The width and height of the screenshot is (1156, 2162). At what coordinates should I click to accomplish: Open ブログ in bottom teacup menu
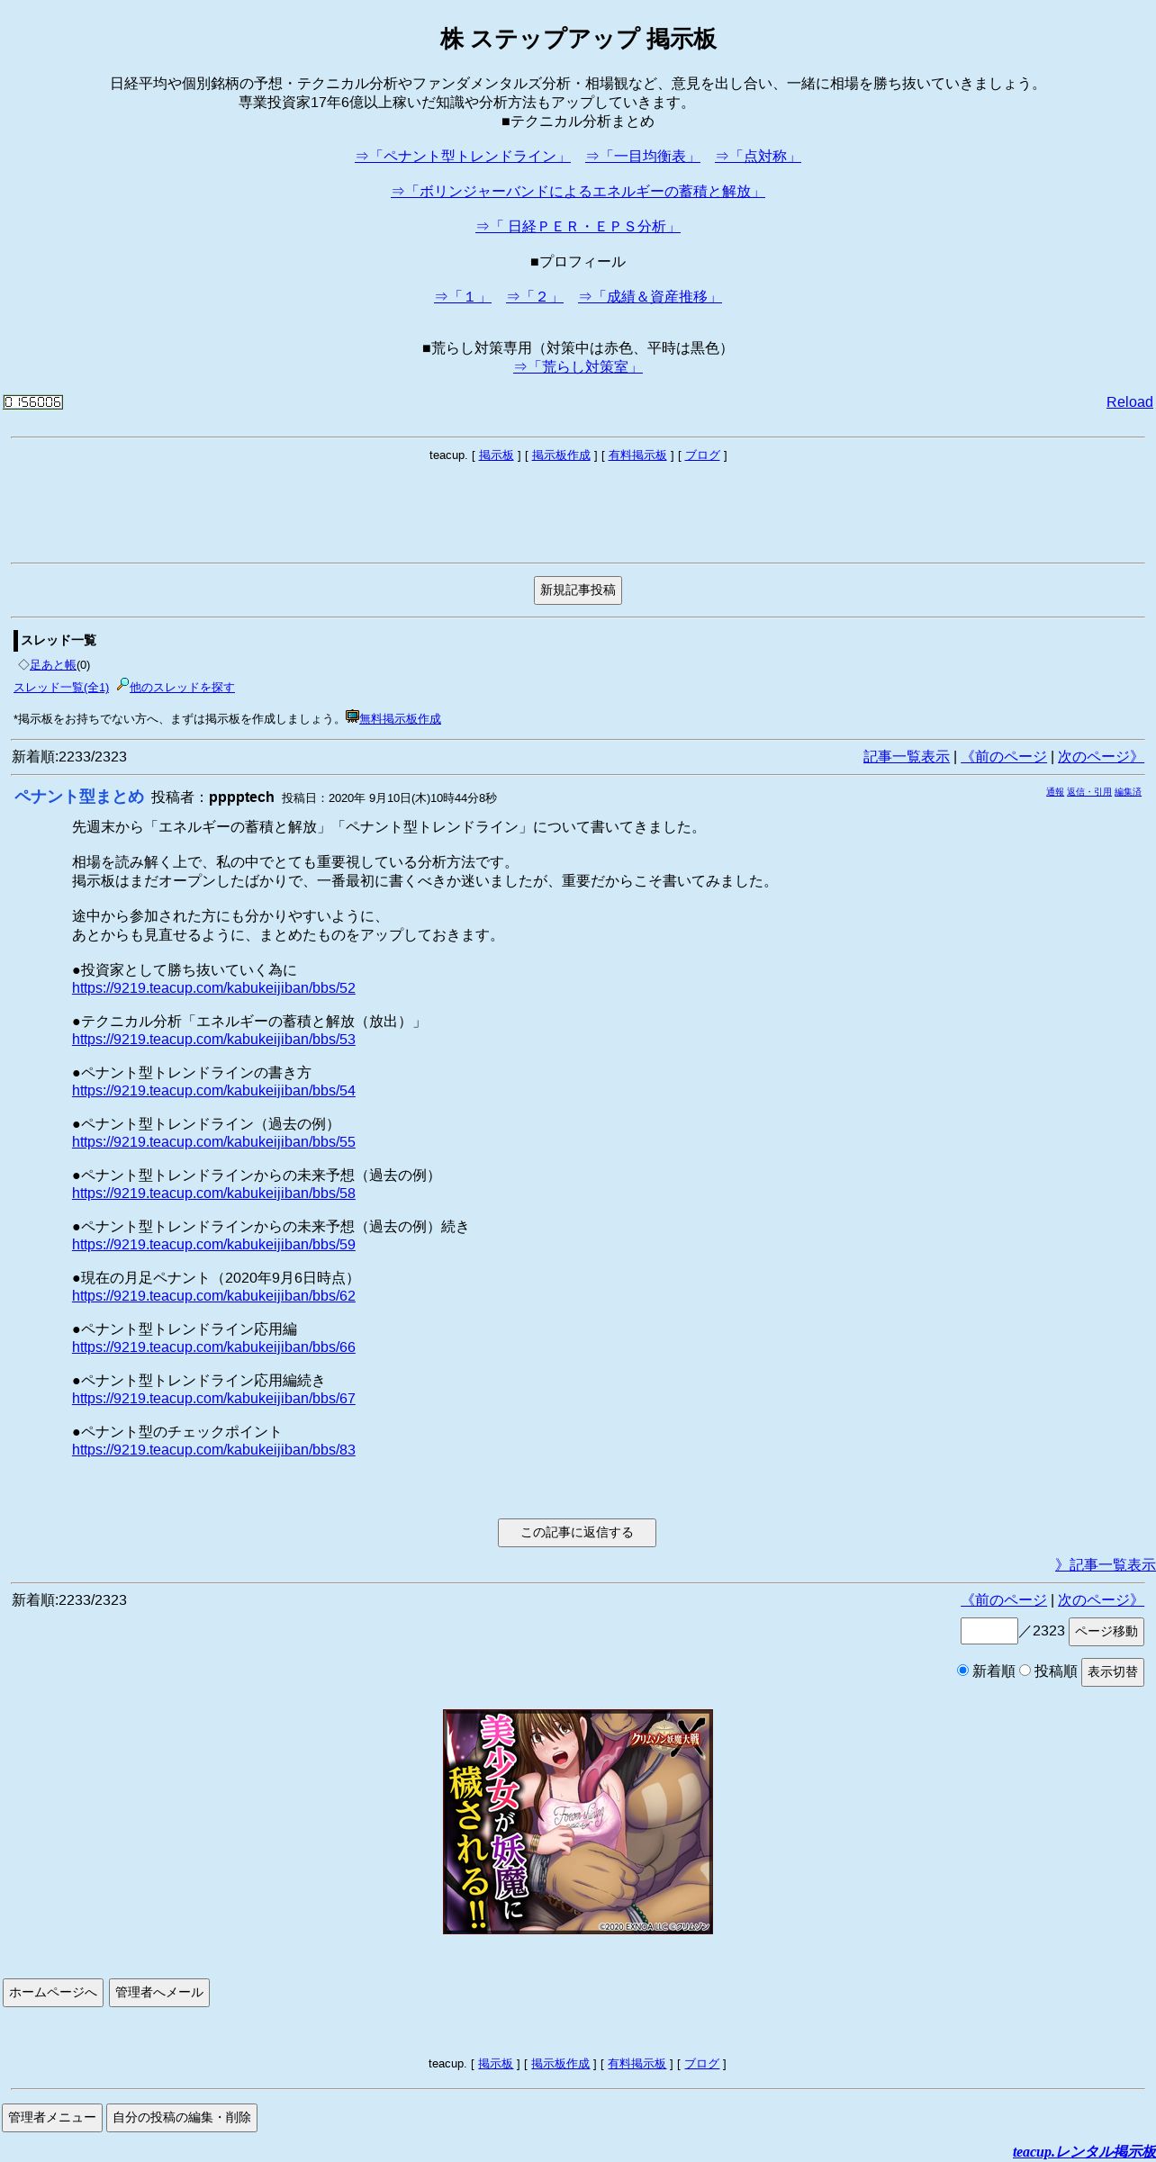click(701, 2064)
